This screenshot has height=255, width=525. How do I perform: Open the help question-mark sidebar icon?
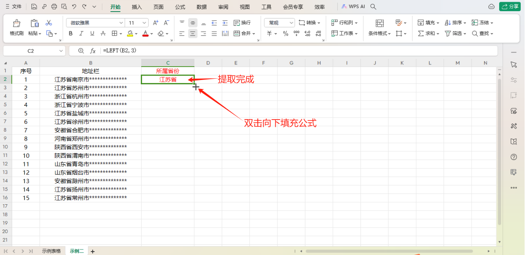click(513, 157)
